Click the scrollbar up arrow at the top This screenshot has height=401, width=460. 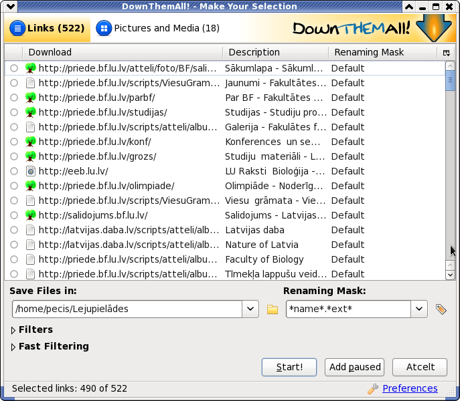click(450, 65)
